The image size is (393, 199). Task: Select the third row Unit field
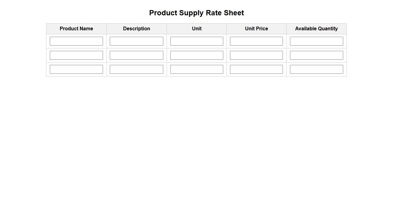pyautogui.click(x=196, y=69)
